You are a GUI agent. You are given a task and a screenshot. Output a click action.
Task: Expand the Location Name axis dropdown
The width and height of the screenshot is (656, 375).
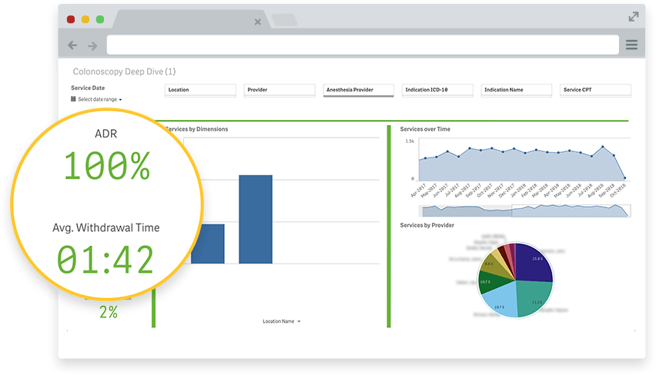pos(282,321)
